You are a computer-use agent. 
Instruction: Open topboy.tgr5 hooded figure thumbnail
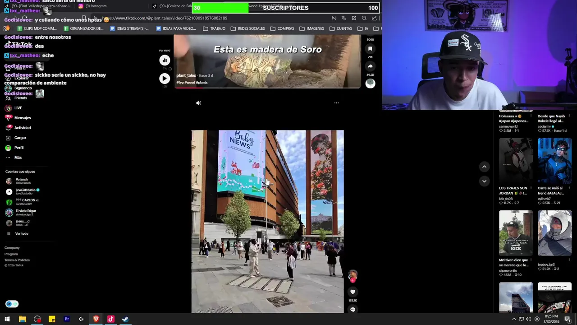tap(554, 233)
